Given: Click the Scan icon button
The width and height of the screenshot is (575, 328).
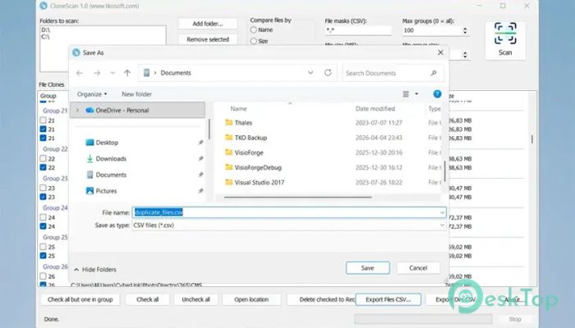Looking at the screenshot, I should [505, 40].
